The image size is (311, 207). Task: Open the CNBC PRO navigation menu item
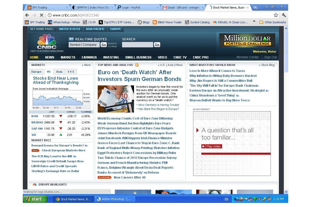[201, 57]
